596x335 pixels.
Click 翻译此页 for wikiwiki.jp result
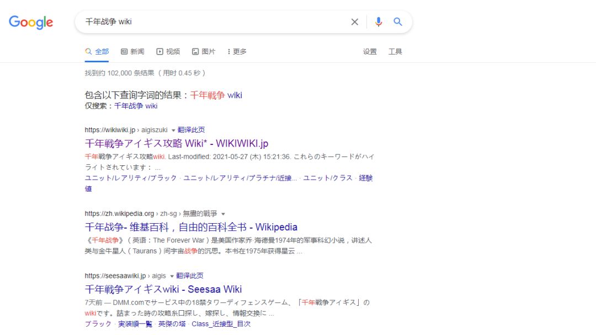pos(191,129)
